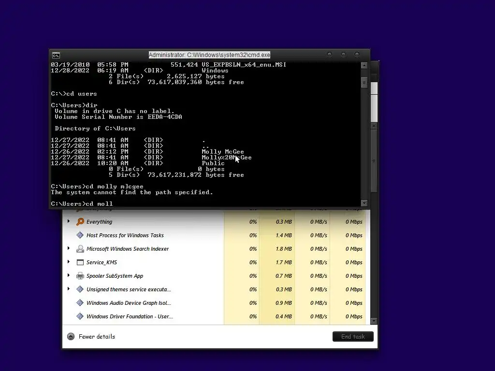The image size is (495, 371).
Task: Open the cmd window system menu icon
Action: pos(56,56)
